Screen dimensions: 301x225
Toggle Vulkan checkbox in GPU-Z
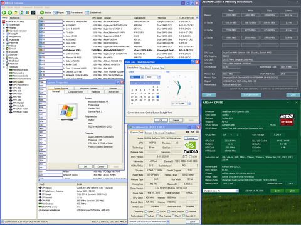pos(146,216)
